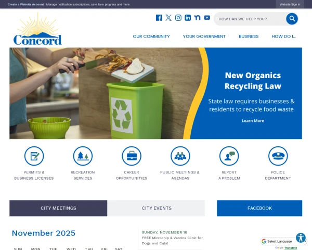
Task: Focus the How Can We Help search field
Action: (x=250, y=19)
